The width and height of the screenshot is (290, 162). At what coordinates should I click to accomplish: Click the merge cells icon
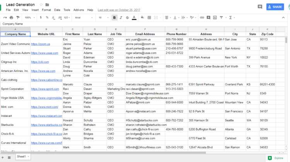(x=156, y=17)
